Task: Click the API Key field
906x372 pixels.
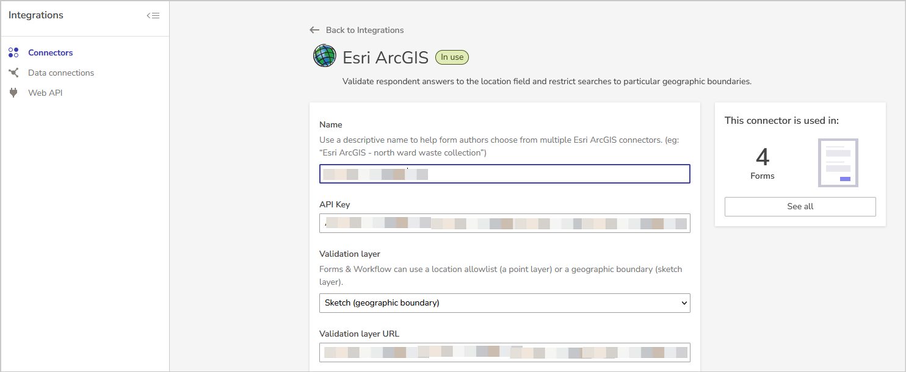Action: (504, 223)
